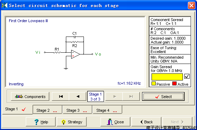
Task: Go Back to the previous step
Action: point(146,122)
